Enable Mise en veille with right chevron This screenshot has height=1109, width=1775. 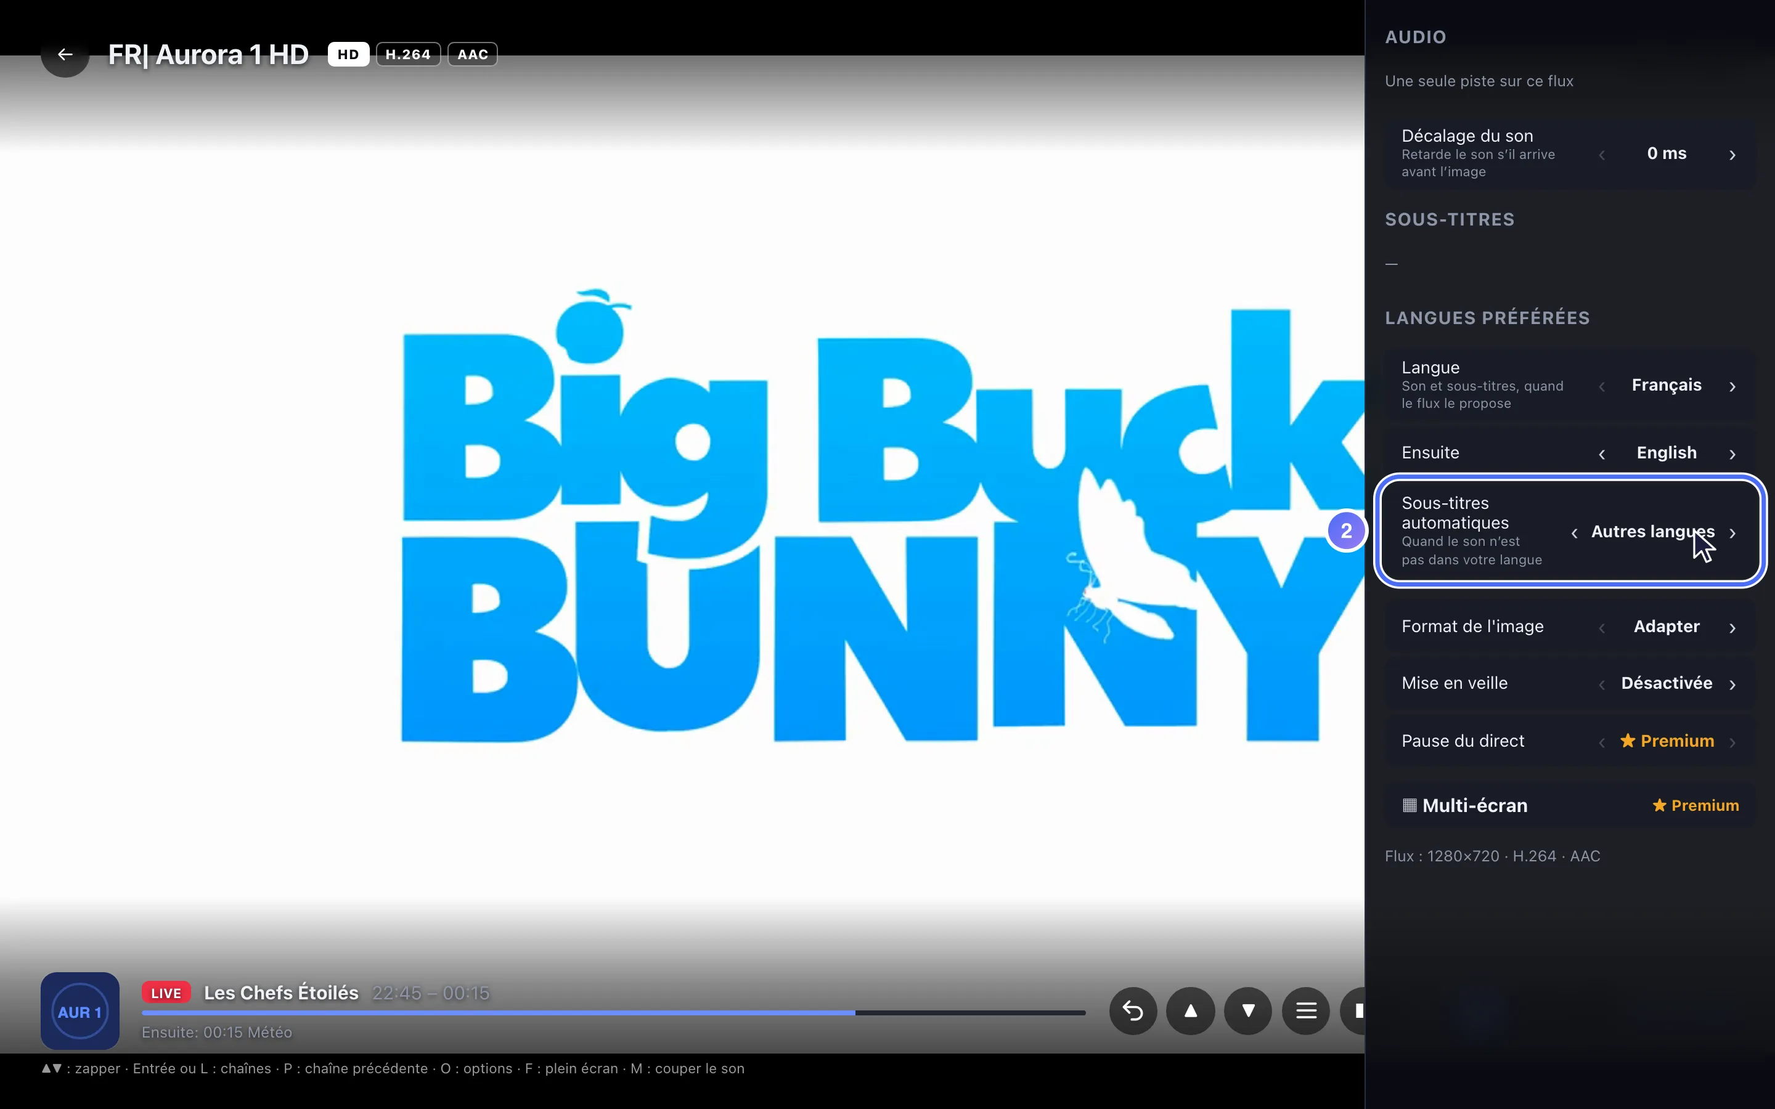[x=1732, y=684]
